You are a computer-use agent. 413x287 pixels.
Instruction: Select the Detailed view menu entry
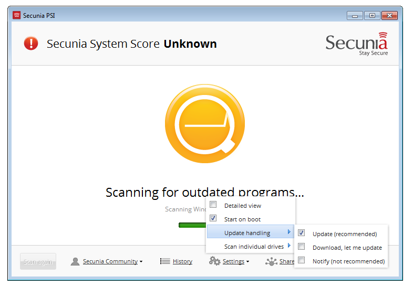pyautogui.click(x=251, y=206)
